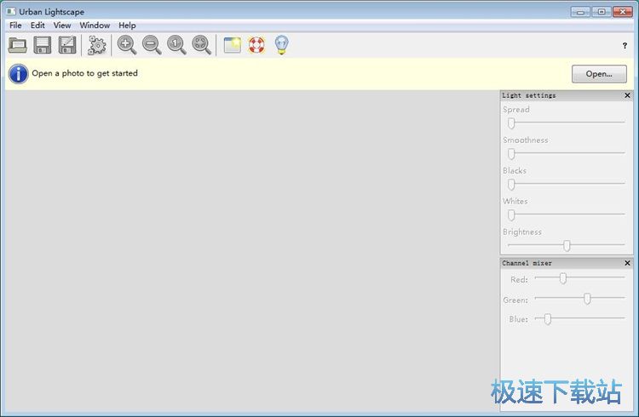Open the File menu
This screenshot has height=417, width=639.
(15, 26)
